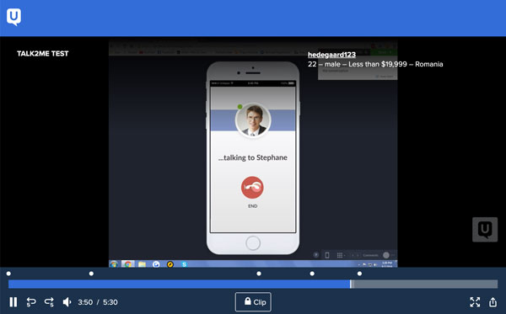Click the Clip button

coord(253,301)
